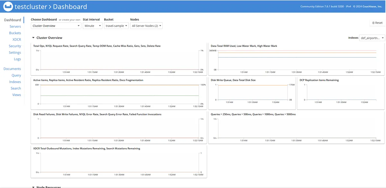The image size is (386, 188).
Task: Open Data Total RAM Used chart
Action: click(x=296, y=58)
